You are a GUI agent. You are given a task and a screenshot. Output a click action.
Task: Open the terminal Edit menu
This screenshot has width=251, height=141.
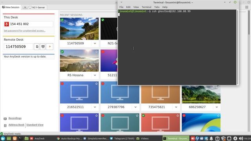pyautogui.click(x=128, y=7)
